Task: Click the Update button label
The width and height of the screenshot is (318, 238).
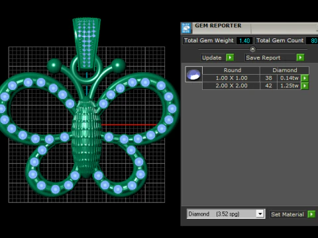Action: [212, 58]
